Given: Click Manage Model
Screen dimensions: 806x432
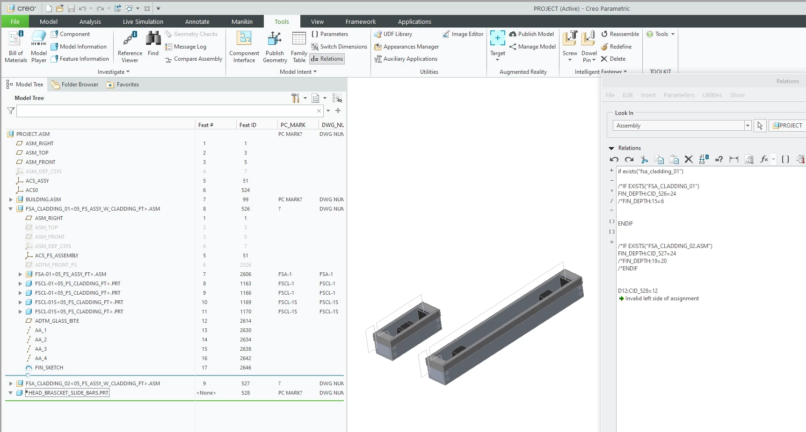Looking at the screenshot, I should coord(532,47).
